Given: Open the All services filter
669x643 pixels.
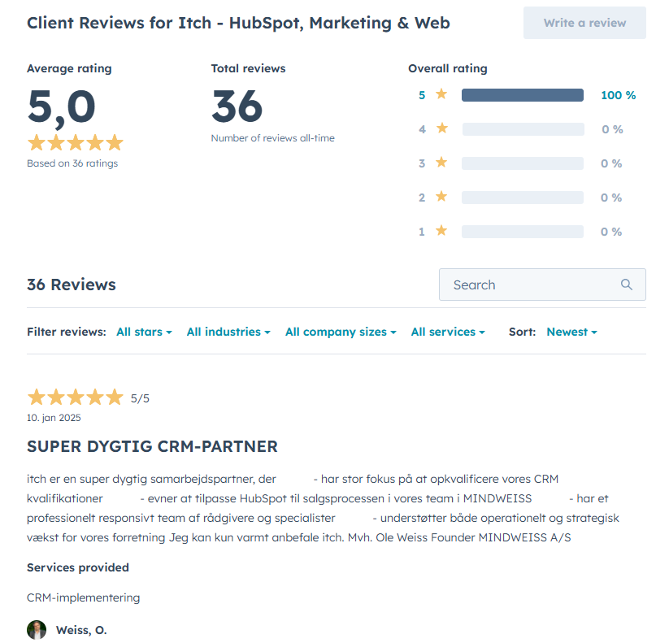Looking at the screenshot, I should point(447,332).
